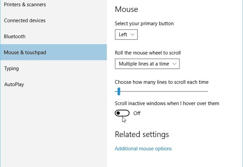The image size is (243, 167).
Task: Open the Typing settings page
Action: [11, 68]
